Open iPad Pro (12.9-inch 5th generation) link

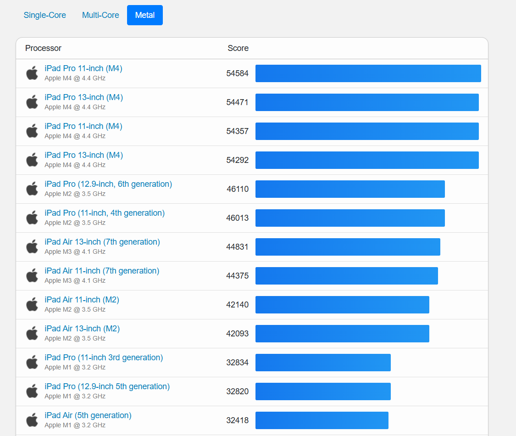(107, 386)
